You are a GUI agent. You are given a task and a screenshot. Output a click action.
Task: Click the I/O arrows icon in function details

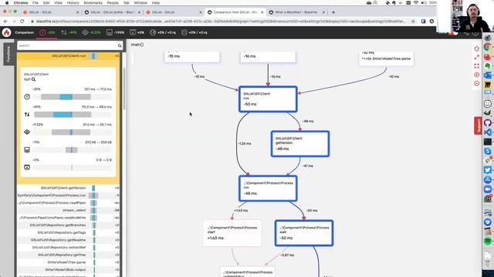click(27, 115)
